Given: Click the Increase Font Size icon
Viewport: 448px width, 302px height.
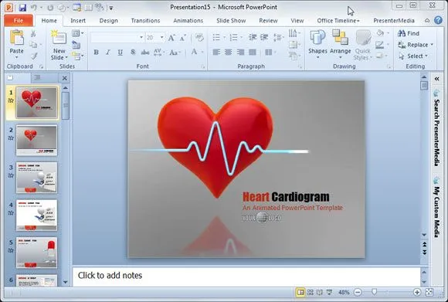Looking at the screenshot, I should tap(171, 37).
